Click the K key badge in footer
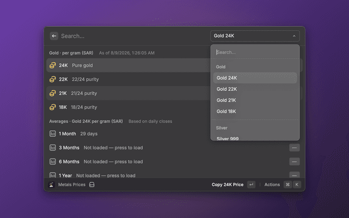This screenshot has height=218, width=349. point(297,185)
